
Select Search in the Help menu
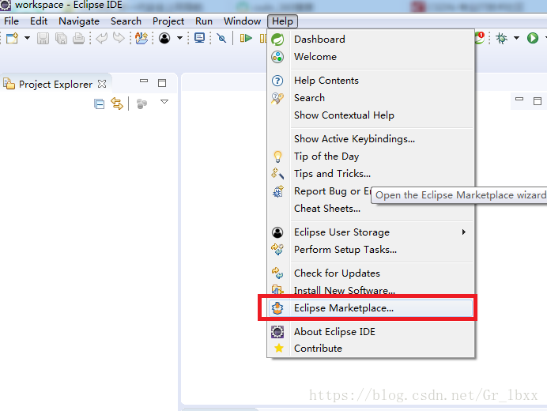click(371, 98)
